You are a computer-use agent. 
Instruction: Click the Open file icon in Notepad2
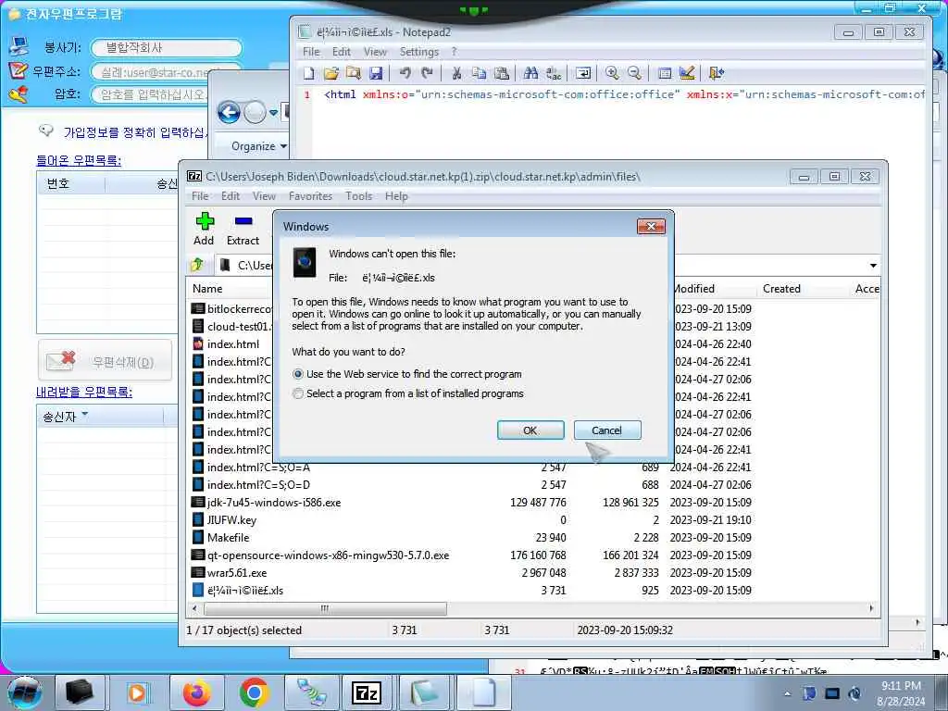[x=331, y=73]
